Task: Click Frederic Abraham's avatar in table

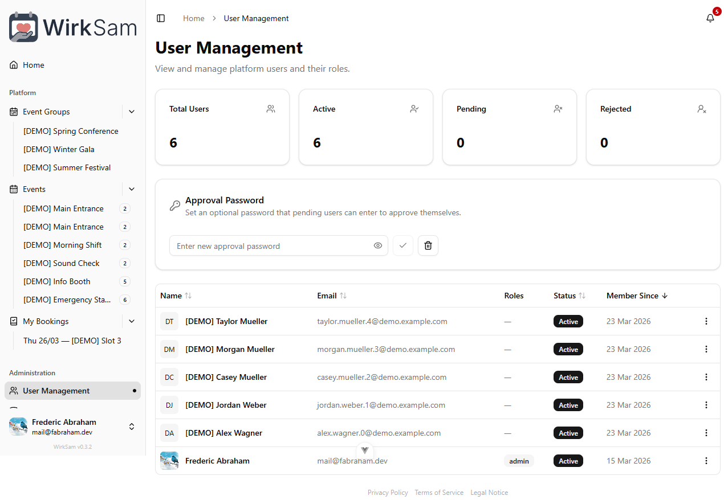Action: 169,461
